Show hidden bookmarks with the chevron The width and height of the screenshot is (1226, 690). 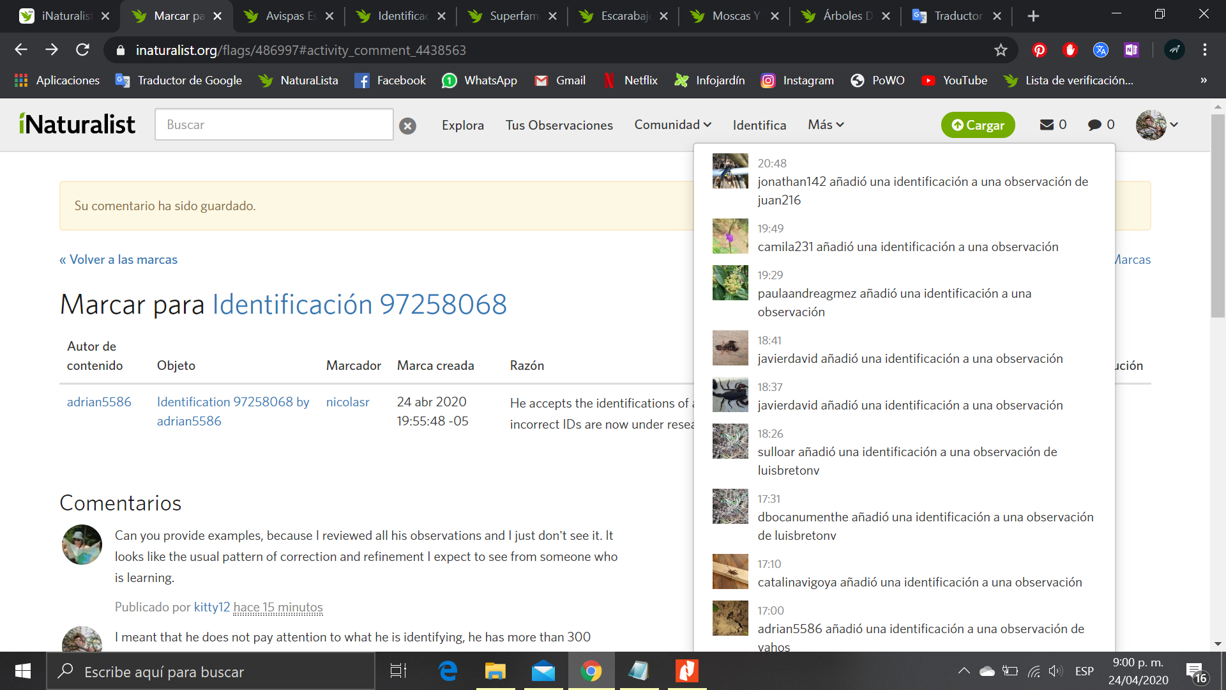(x=1203, y=80)
